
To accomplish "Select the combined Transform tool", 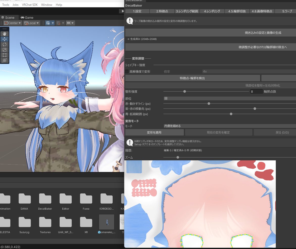I will click(x=5, y=60).
